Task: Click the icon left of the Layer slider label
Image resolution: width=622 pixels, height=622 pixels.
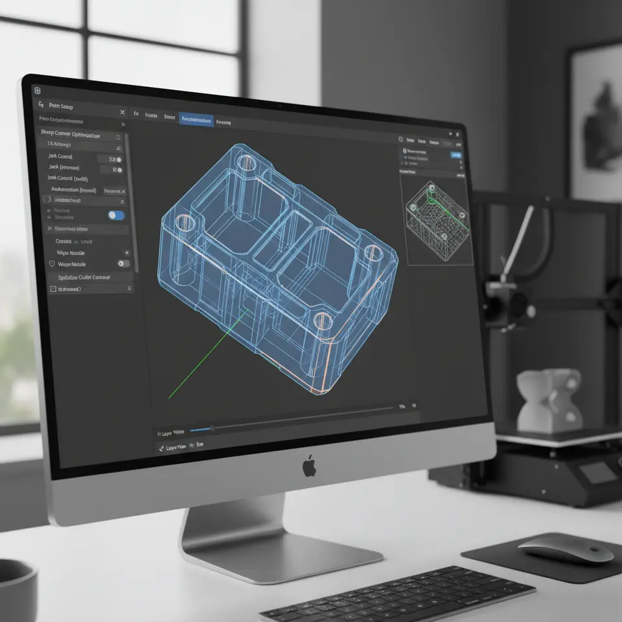Action: click(159, 434)
